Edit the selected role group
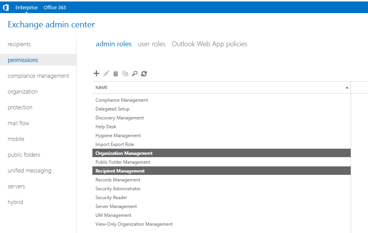The height and width of the screenshot is (233, 368). pos(106,74)
